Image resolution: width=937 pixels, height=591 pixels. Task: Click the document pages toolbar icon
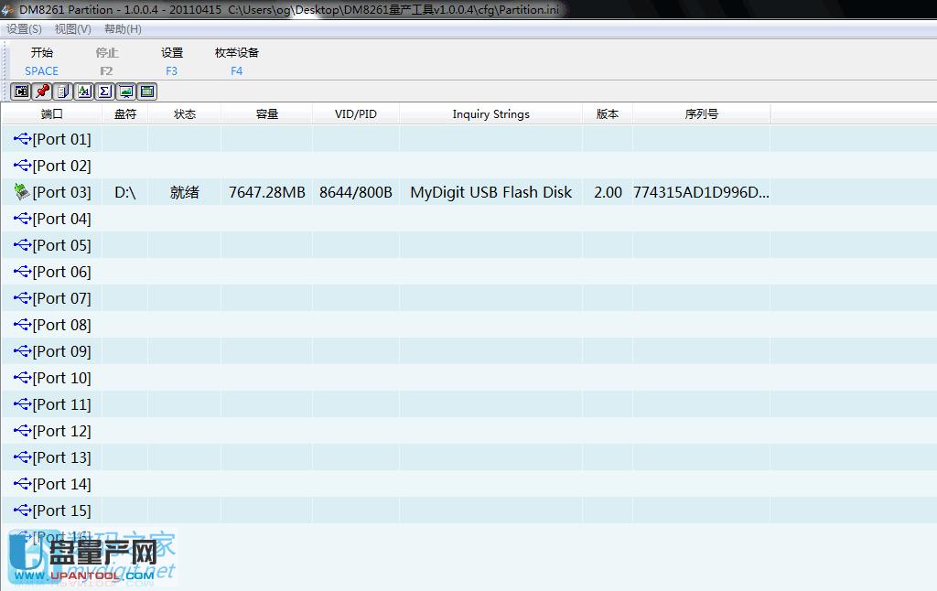click(x=62, y=91)
